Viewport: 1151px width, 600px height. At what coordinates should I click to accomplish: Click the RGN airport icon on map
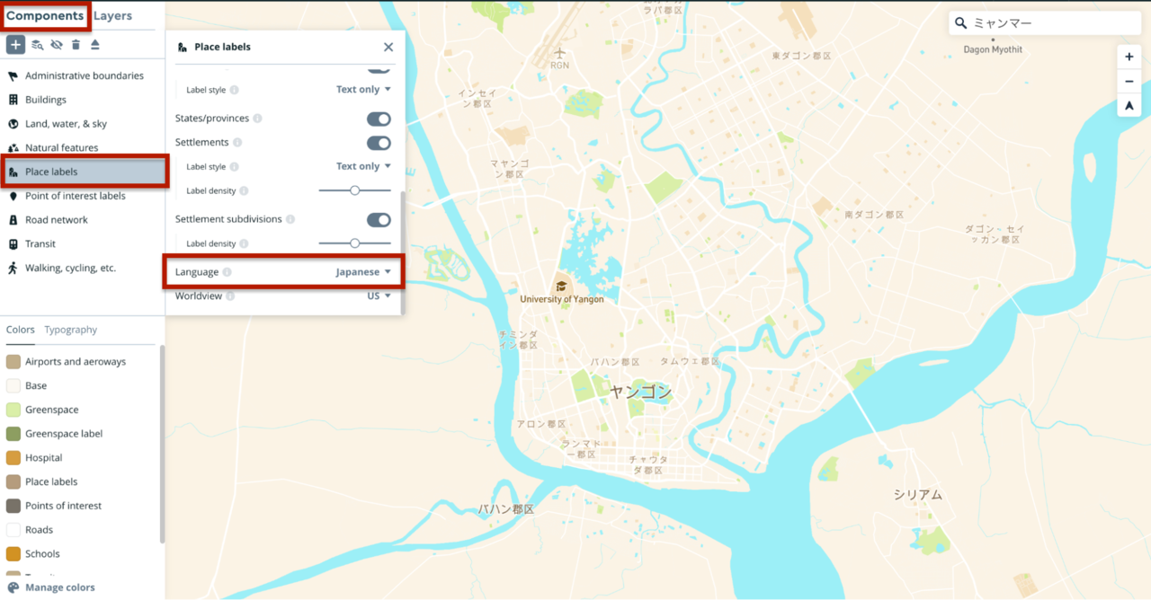pyautogui.click(x=560, y=53)
